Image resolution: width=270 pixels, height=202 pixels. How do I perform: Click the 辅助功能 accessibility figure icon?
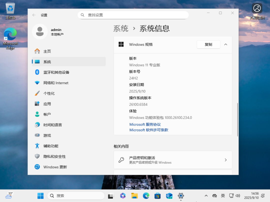[37, 146]
